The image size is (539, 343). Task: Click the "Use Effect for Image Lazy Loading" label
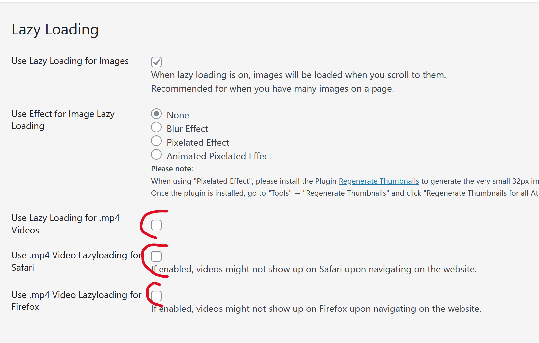tap(63, 120)
